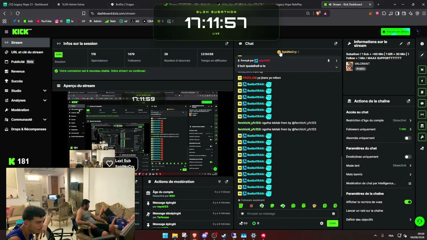427x240 pixels.
Task: Open the pinned message three-dot options
Action: click(336, 61)
